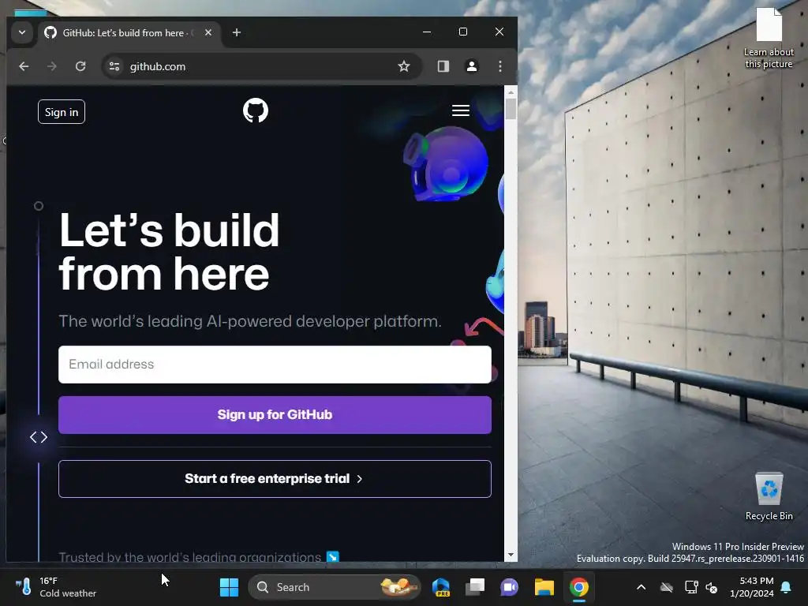Open the clock and date flyout
The image size is (808, 606).
tap(752, 587)
